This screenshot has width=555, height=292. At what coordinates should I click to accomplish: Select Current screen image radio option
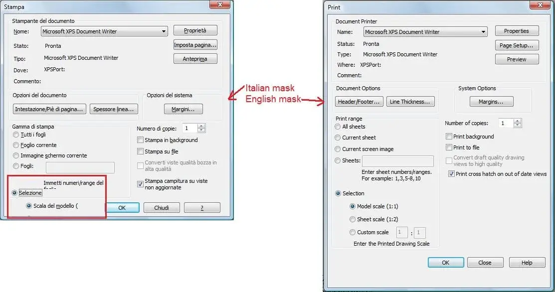pyautogui.click(x=338, y=149)
